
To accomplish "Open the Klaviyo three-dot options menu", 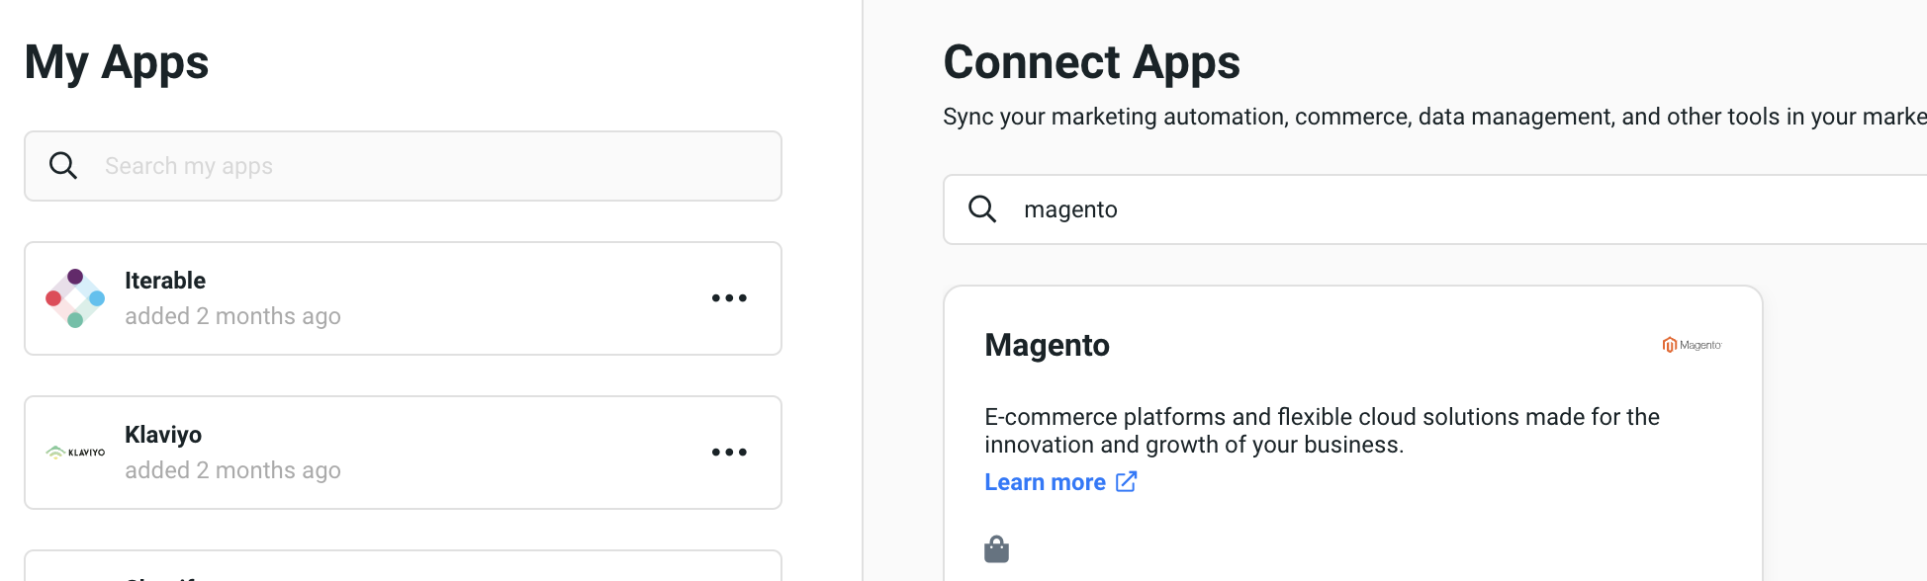I will click(729, 453).
